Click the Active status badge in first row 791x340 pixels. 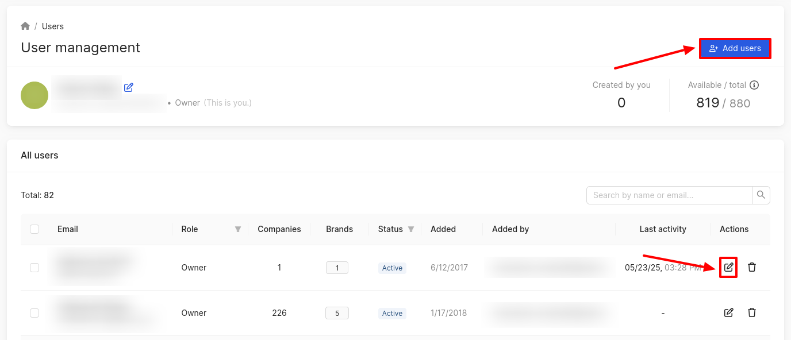[392, 268]
